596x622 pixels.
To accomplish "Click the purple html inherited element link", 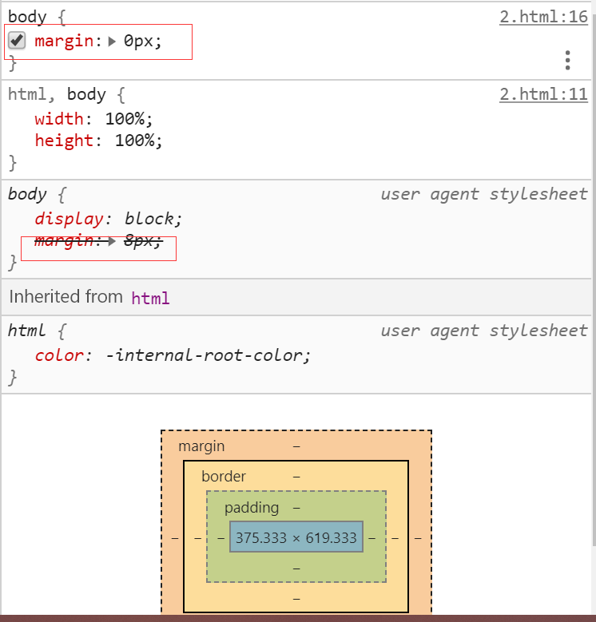I will [150, 299].
